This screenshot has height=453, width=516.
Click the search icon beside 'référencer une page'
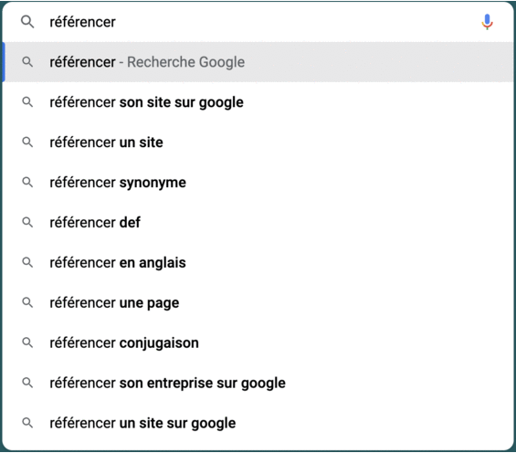(x=27, y=302)
